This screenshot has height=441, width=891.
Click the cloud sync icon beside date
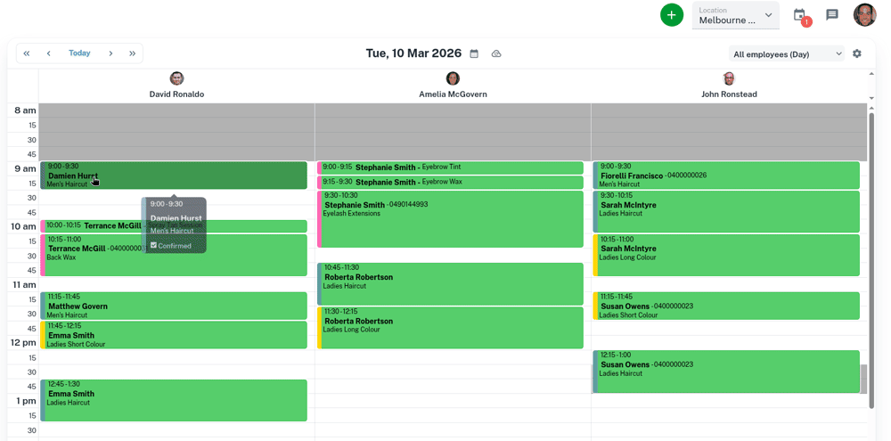coord(496,54)
